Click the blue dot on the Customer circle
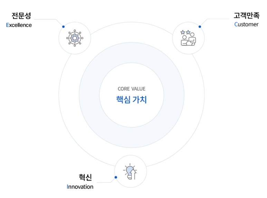Image resolution: width=267 pixels, height=198 pixels. tap(200, 27)
